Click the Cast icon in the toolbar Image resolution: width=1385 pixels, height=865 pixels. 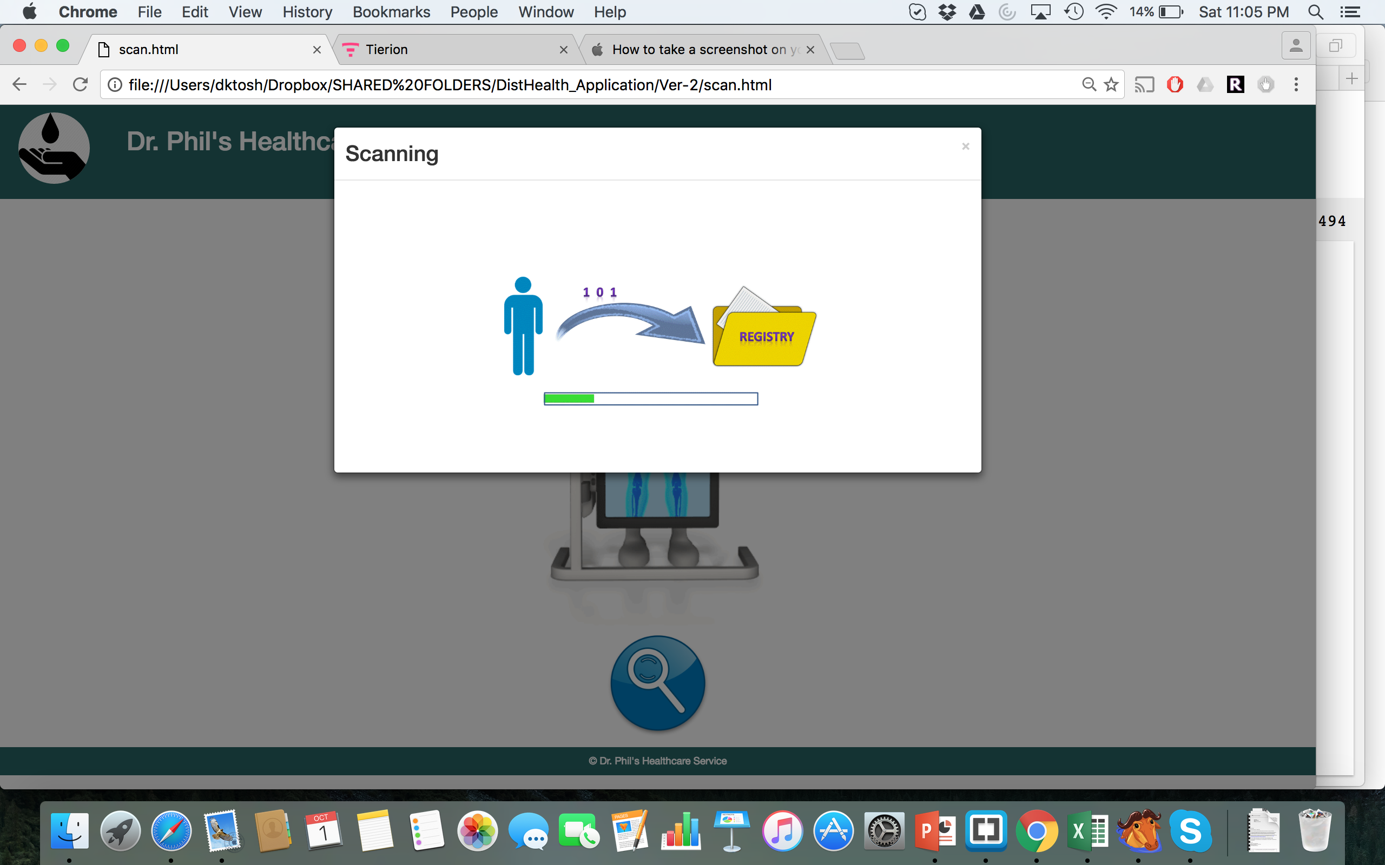tap(1144, 85)
